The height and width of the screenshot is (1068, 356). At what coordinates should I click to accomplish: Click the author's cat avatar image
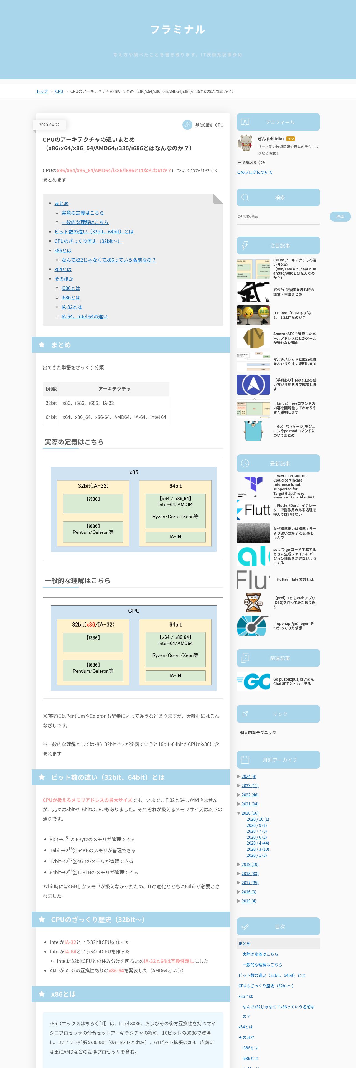(x=245, y=143)
